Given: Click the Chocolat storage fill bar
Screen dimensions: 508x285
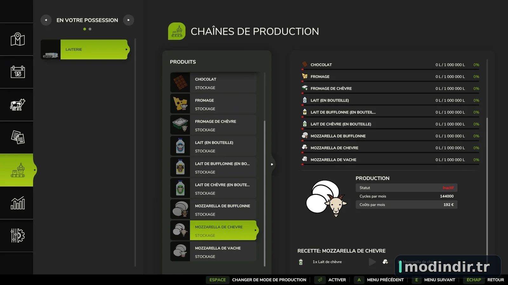Looking at the screenshot, I should 390,69.
